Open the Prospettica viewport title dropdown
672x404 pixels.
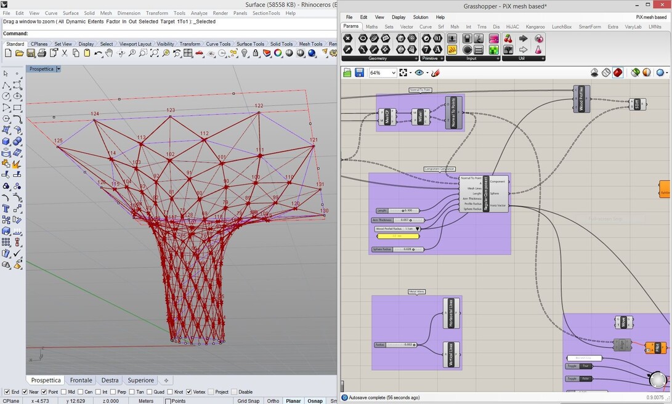(x=57, y=68)
